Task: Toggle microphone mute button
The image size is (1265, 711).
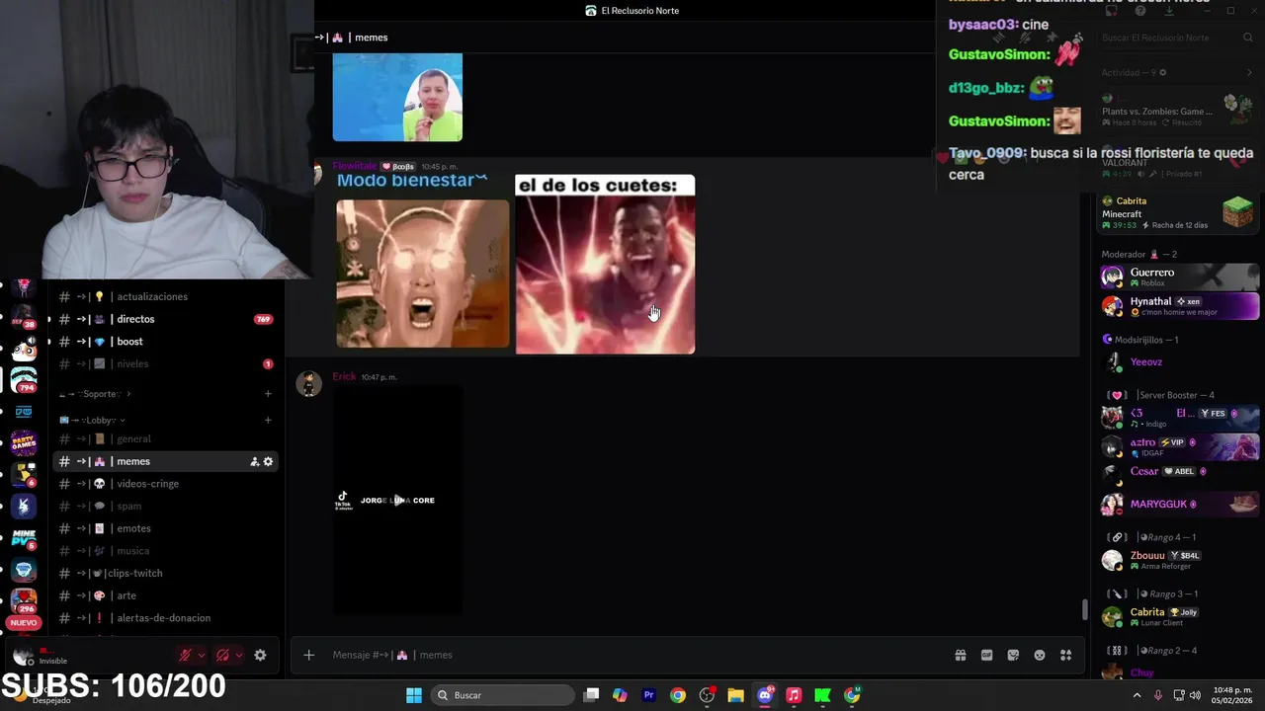Action: click(x=185, y=655)
